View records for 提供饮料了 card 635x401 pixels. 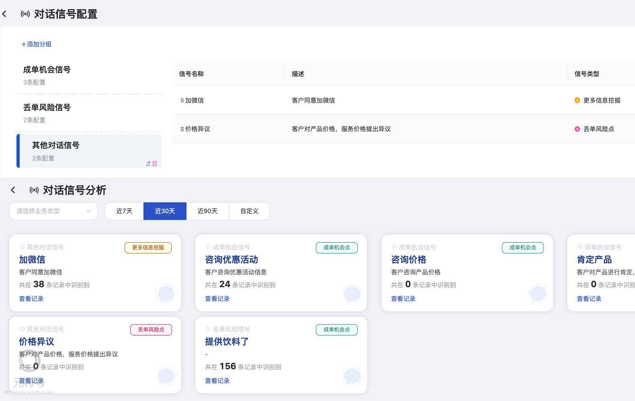(x=217, y=381)
